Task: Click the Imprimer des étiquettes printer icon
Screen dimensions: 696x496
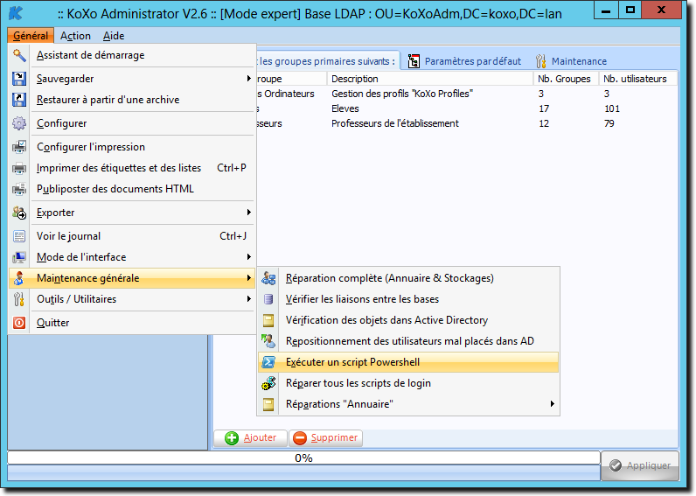Action: tap(19, 168)
